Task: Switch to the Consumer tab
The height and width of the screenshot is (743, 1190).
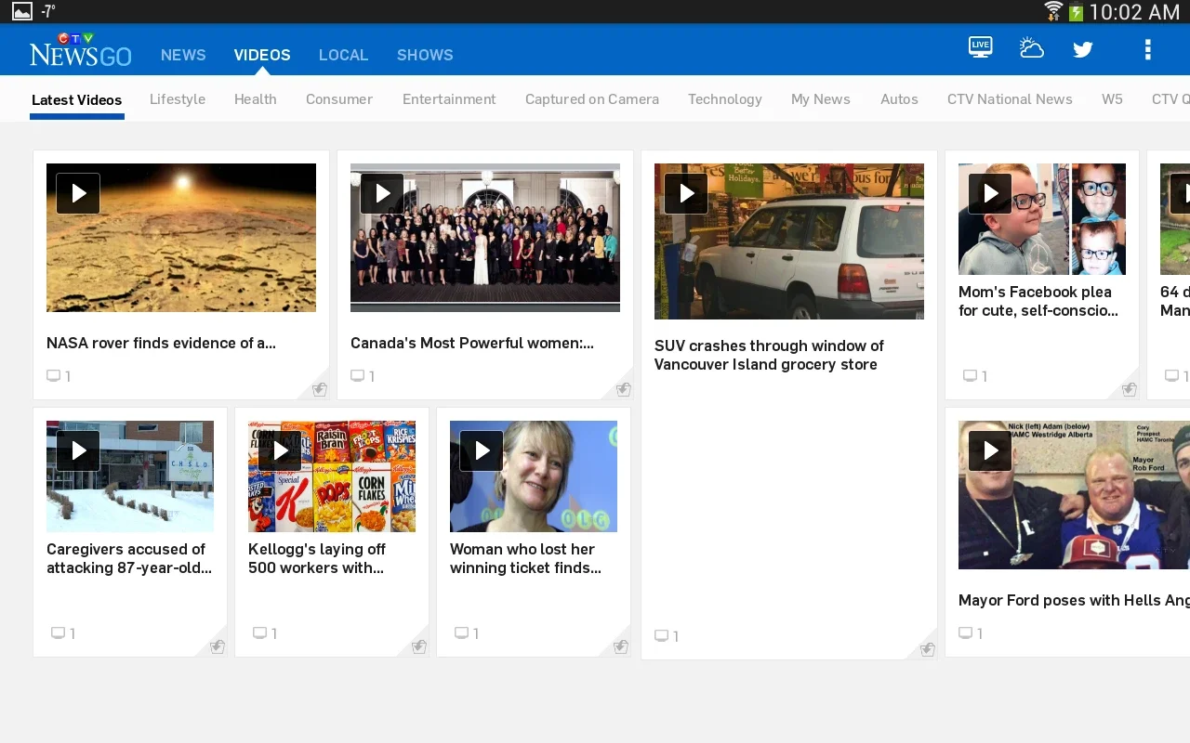Action: coord(339,99)
